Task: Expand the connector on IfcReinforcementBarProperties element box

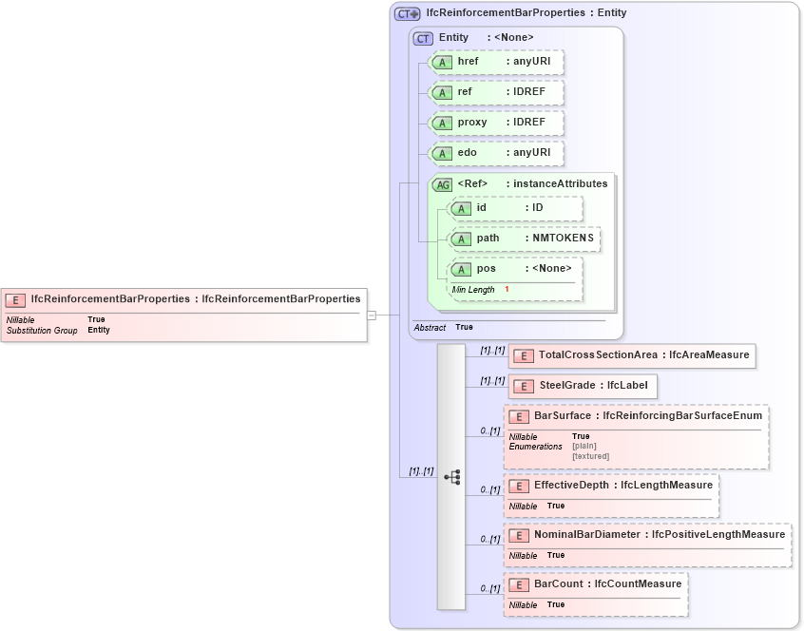Action: coord(371,315)
